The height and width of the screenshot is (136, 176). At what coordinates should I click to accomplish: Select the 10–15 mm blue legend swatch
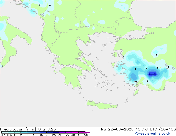[x=37, y=132]
